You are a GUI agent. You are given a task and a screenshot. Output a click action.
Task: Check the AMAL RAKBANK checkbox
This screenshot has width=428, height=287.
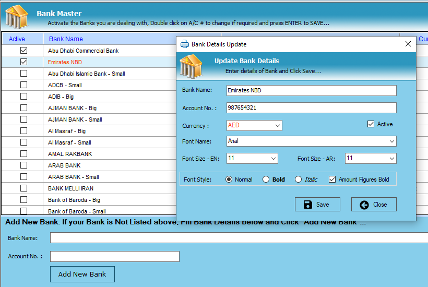click(23, 153)
